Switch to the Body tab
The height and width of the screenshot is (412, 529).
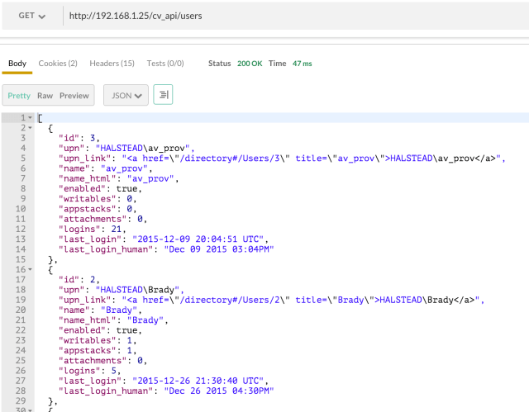17,64
